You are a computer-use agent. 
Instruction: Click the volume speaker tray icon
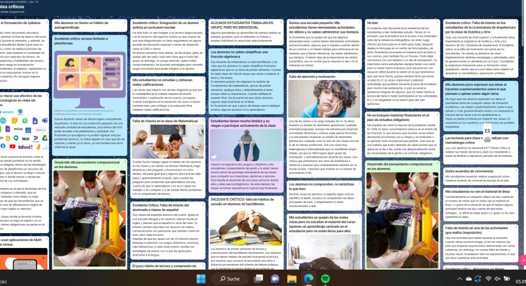pyautogui.click(x=498, y=278)
